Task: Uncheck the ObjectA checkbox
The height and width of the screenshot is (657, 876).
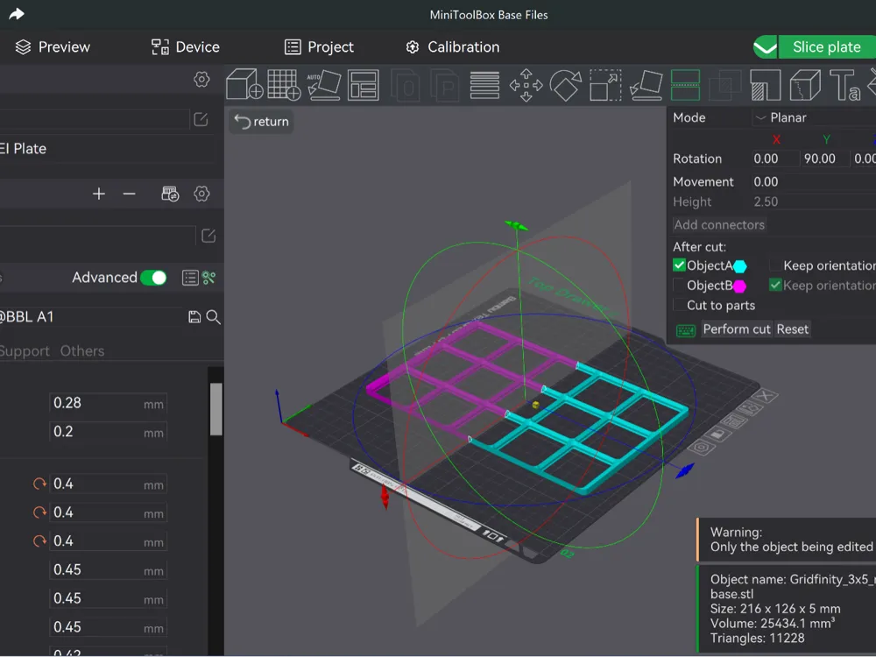Action: coord(679,265)
